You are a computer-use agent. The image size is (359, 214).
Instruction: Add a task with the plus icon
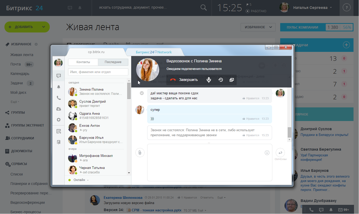[x=346, y=45]
